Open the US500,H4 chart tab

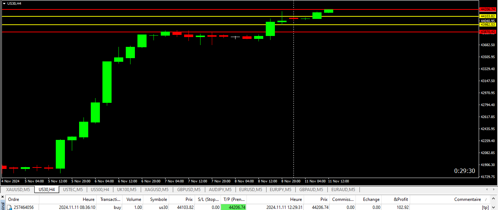pyautogui.click(x=100, y=190)
